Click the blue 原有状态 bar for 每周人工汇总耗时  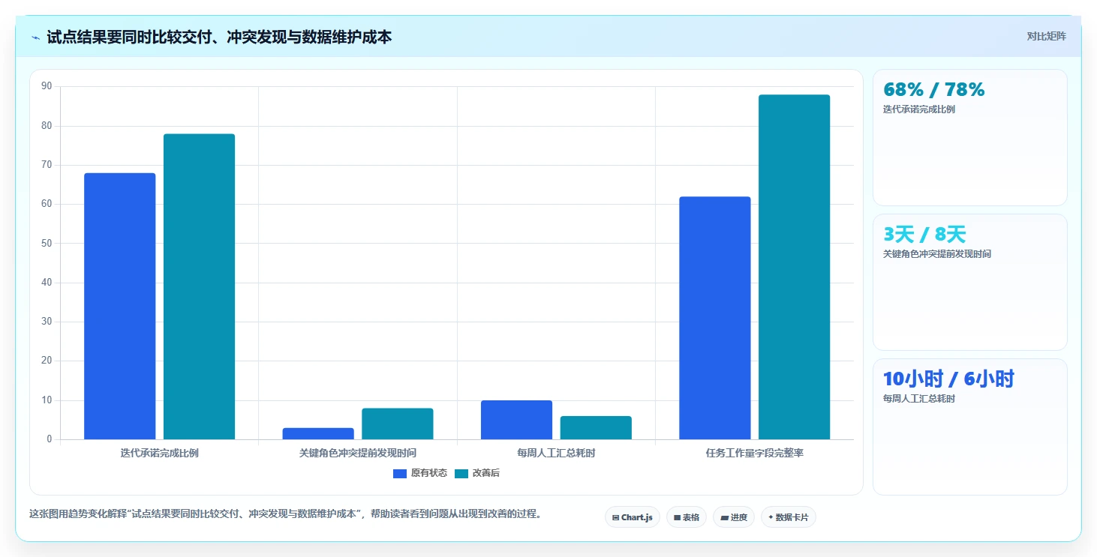pyautogui.click(x=516, y=420)
